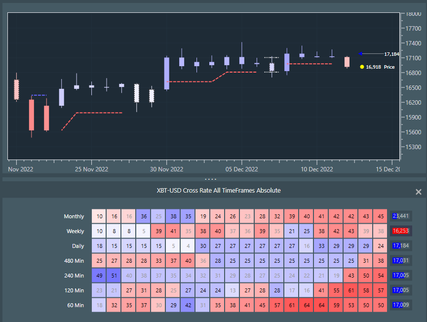Select the tall candle at 30 Nov 2022
Image resolution: width=427 pixels, height=322 pixels.
[167, 74]
